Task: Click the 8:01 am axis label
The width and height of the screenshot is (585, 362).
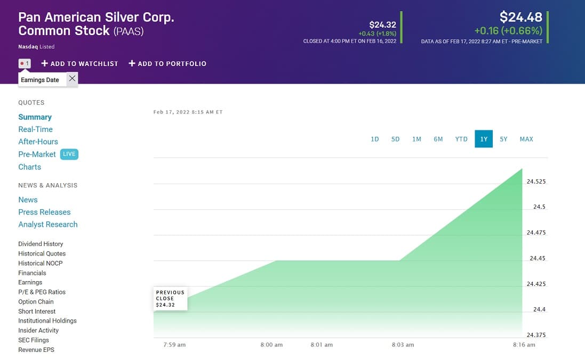Action: [x=322, y=345]
